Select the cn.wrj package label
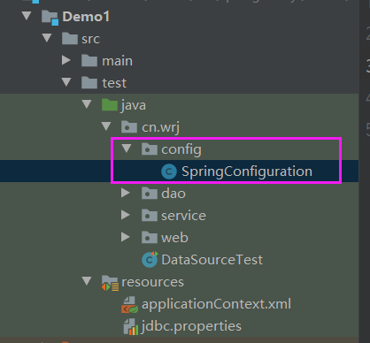This screenshot has height=343, width=370. coord(160,128)
